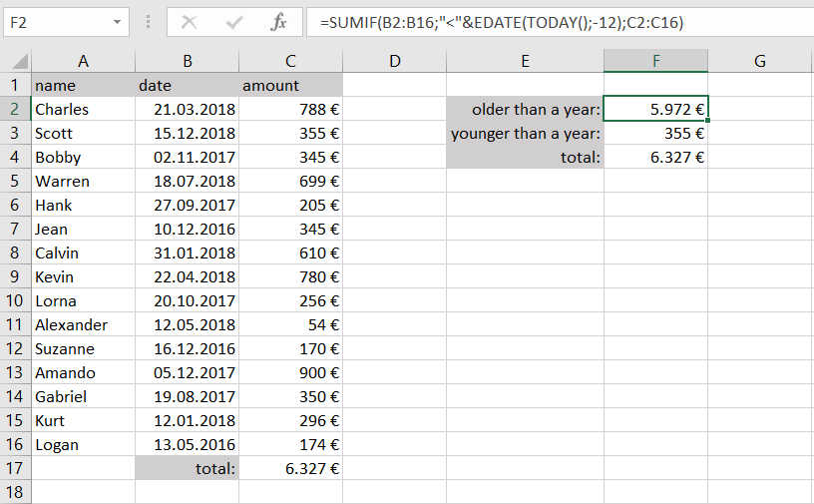Click the cell containing Calvin
The height and width of the screenshot is (504, 814).
(x=83, y=252)
